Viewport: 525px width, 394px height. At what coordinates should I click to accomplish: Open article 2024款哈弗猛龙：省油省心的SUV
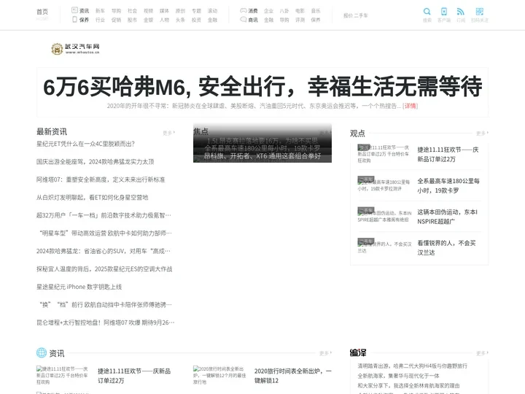(x=104, y=251)
